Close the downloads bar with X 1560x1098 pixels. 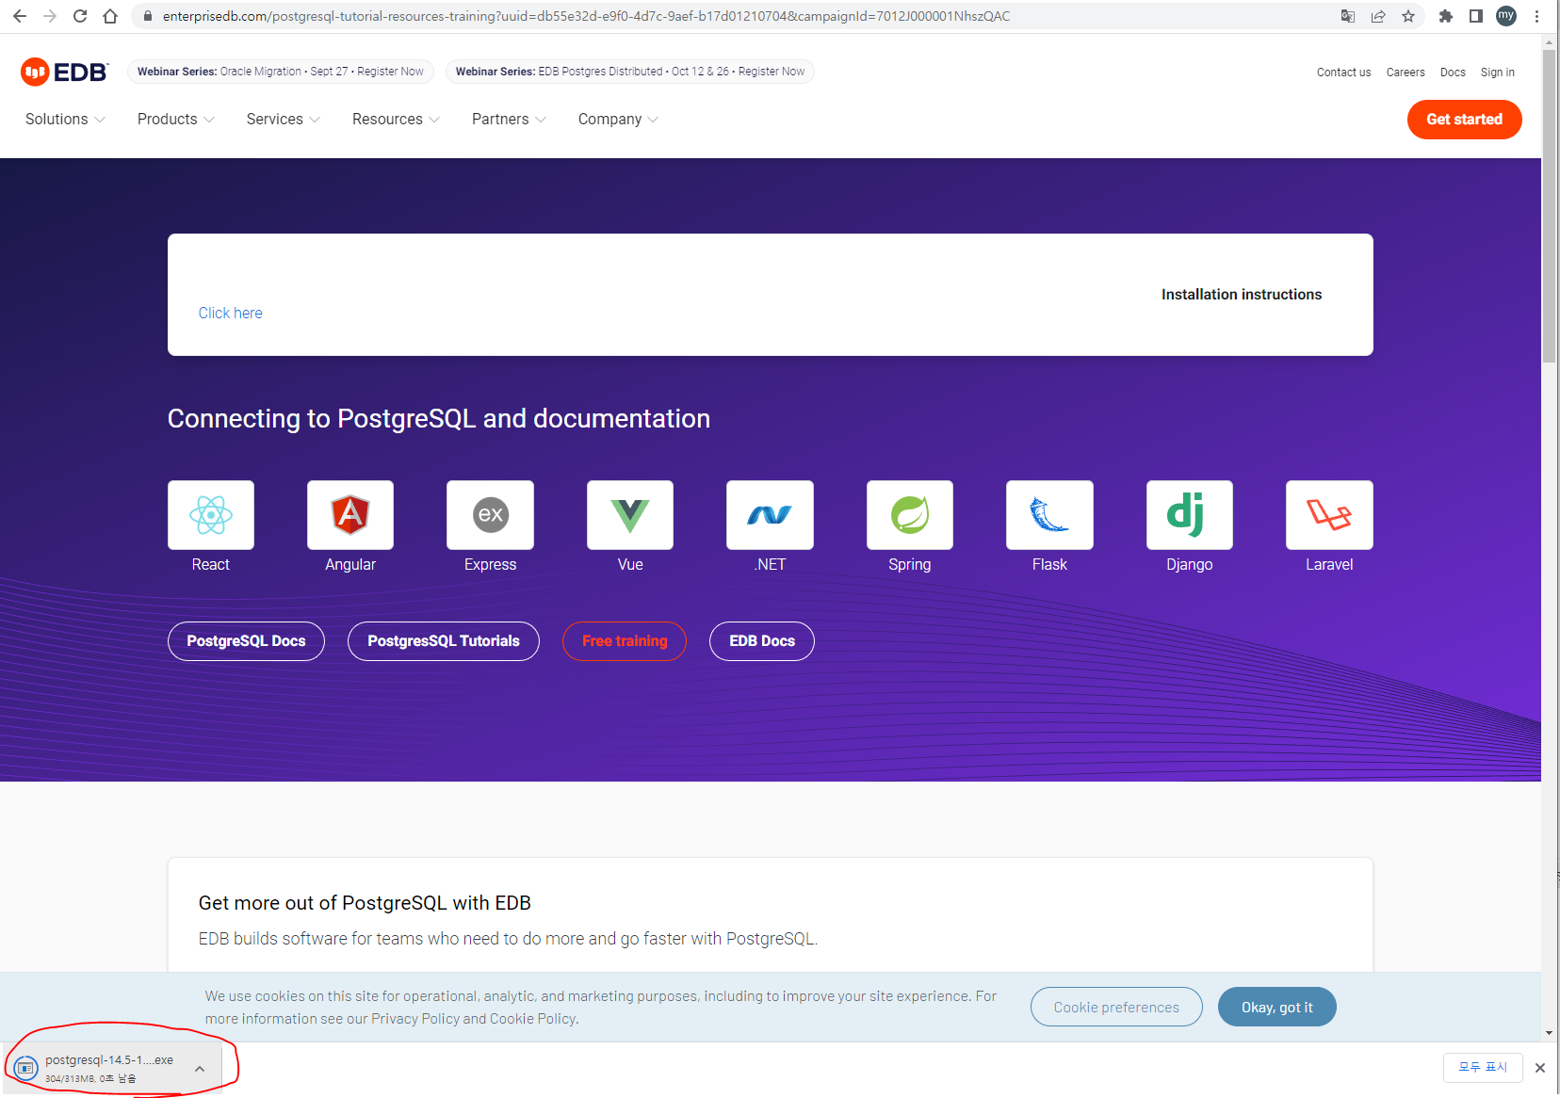coord(1540,1067)
